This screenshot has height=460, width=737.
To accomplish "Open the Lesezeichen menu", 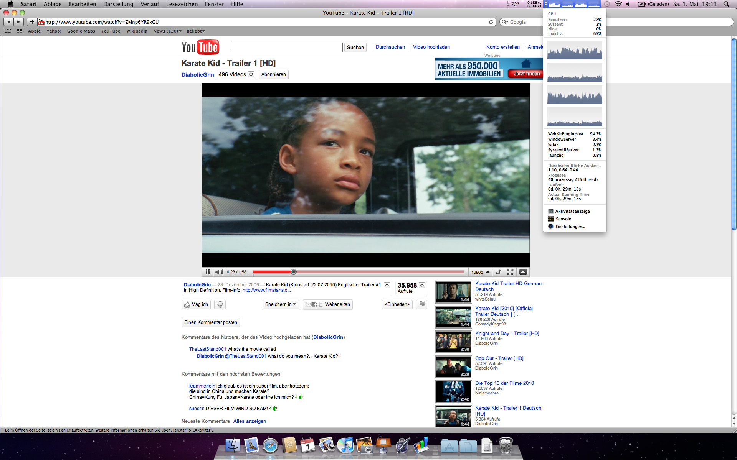I will tap(182, 4).
